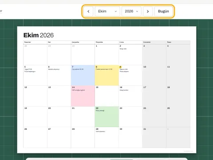Select day 15 in the calendar
Viewport: 213px width, 160px height.
(x=106, y=96)
